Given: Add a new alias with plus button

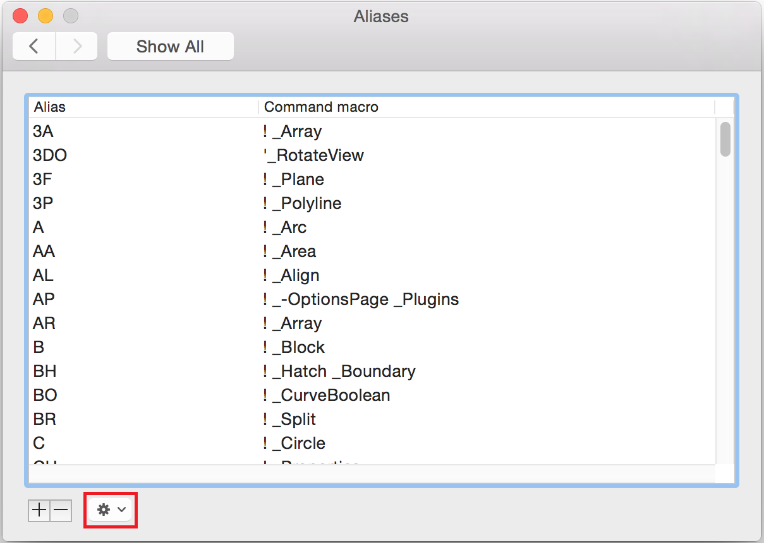Looking at the screenshot, I should 39,510.
